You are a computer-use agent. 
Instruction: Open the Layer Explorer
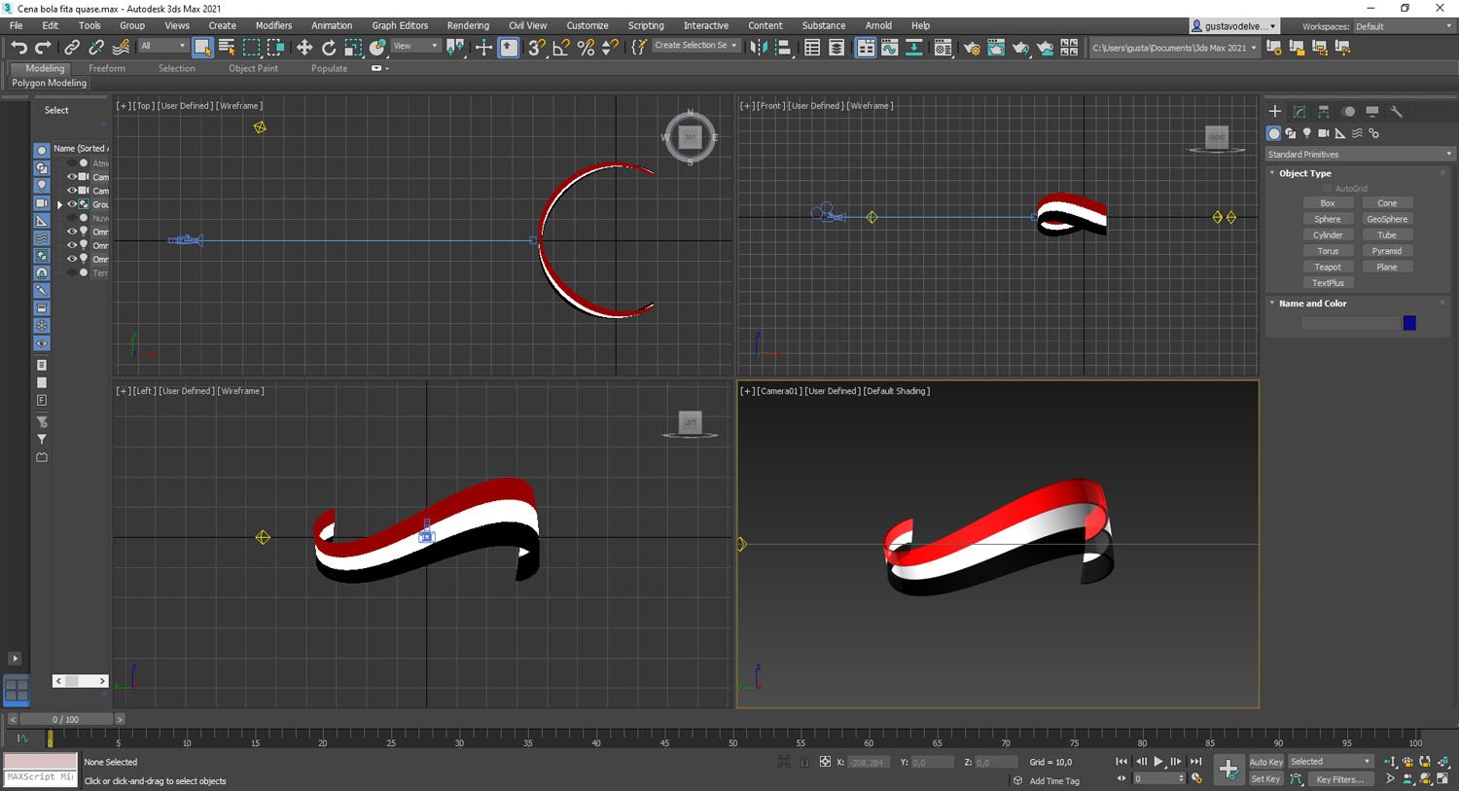point(836,47)
